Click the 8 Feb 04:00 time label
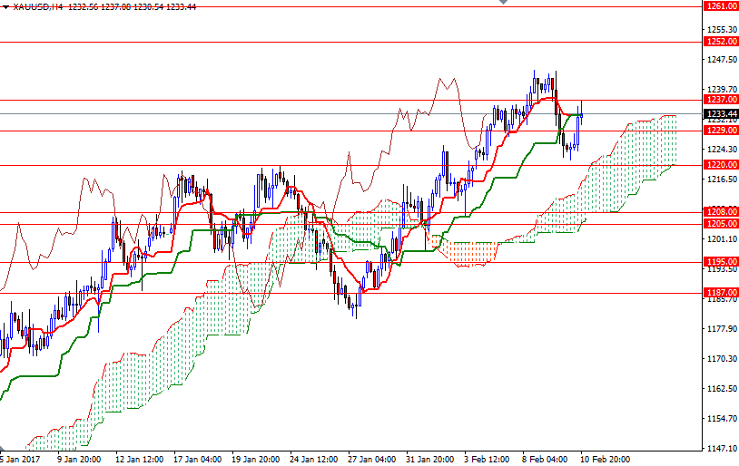Image resolution: width=739 pixels, height=466 pixels. tap(547, 459)
